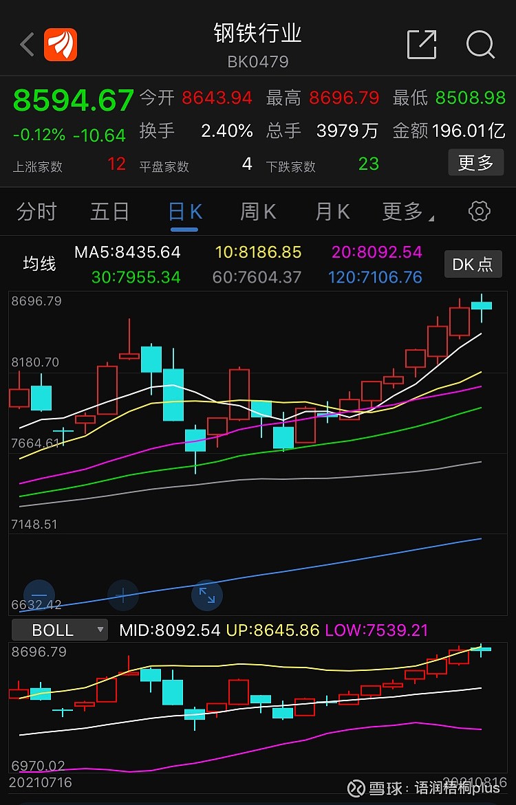Select the 日K tab
This screenshot has height=805, width=516.
[x=185, y=212]
